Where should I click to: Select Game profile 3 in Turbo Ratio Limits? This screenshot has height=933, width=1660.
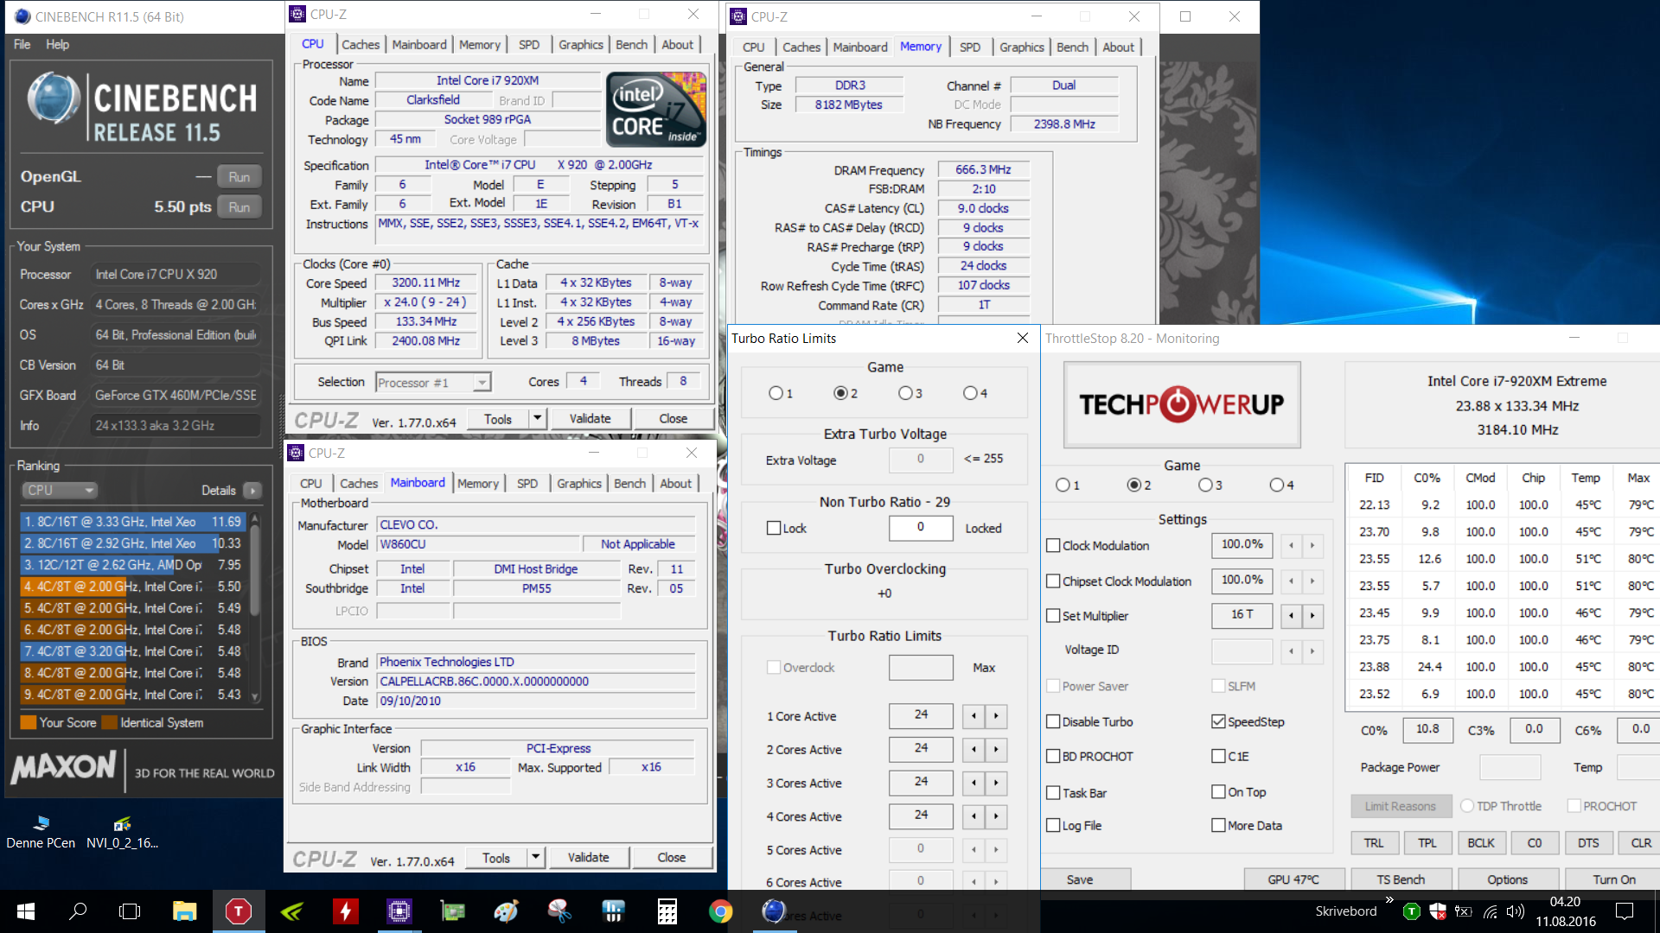point(905,394)
